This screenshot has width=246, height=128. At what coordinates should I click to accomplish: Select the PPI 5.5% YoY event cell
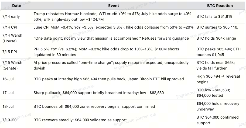tap(114, 52)
